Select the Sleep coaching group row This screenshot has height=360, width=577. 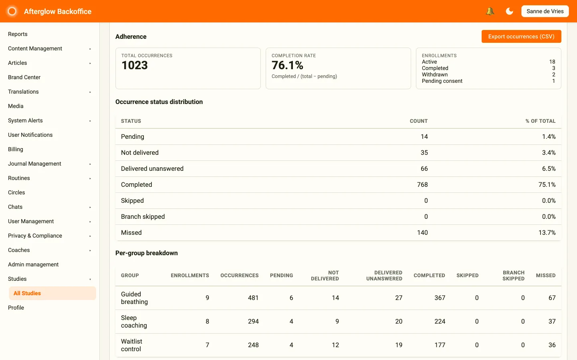click(x=338, y=322)
